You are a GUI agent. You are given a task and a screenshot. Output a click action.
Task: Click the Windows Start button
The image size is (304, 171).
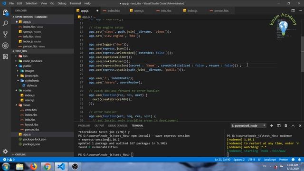[x=6, y=167]
